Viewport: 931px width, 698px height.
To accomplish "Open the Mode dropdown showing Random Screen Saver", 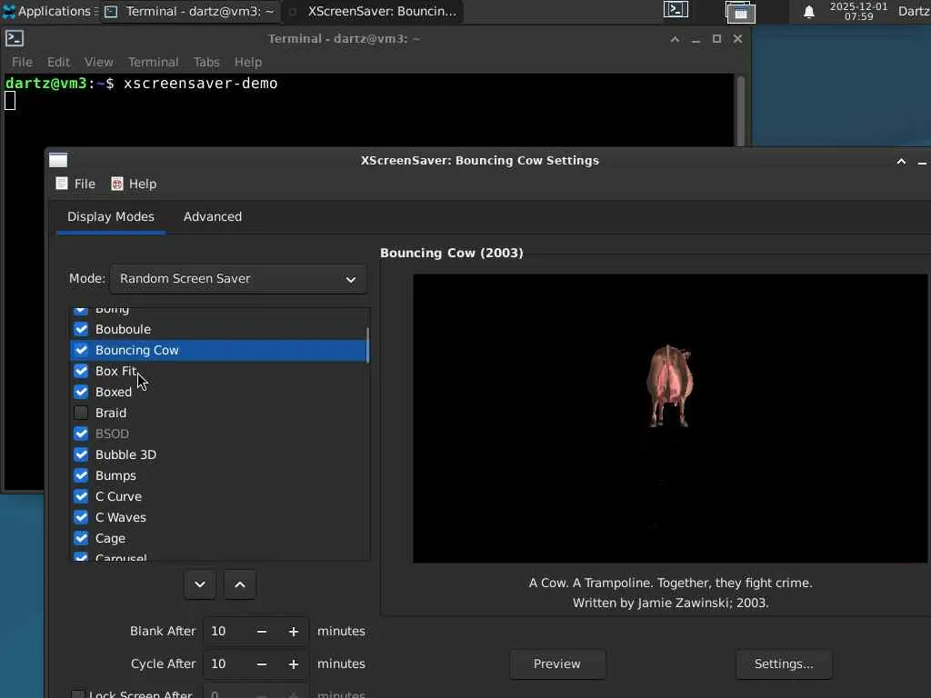I will click(x=238, y=279).
